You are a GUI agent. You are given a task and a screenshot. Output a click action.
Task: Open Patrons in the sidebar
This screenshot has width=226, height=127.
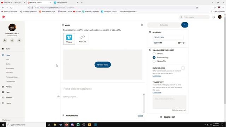tap(8, 87)
